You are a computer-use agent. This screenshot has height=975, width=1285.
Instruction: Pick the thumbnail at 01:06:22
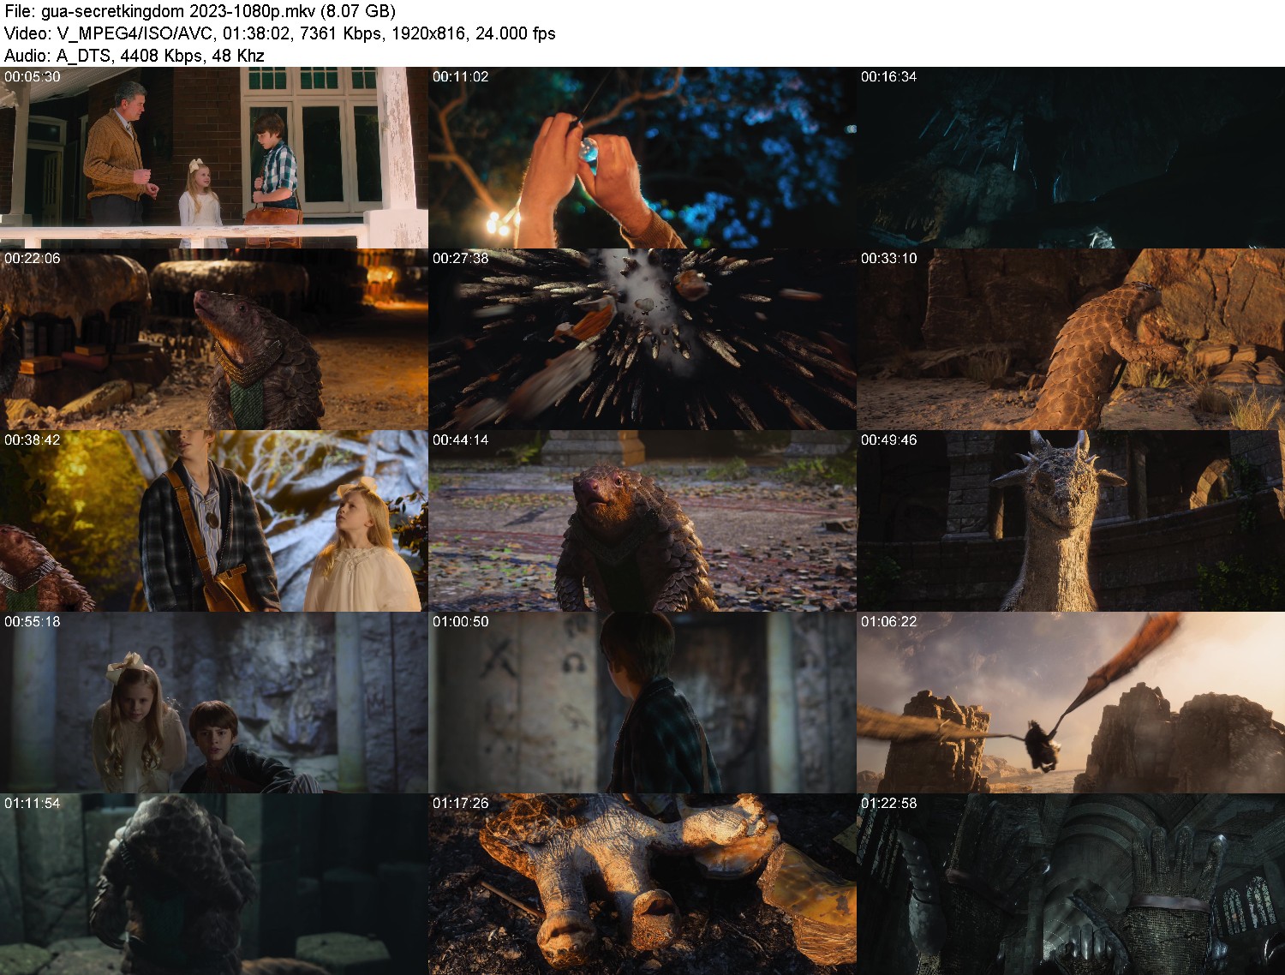(1071, 703)
